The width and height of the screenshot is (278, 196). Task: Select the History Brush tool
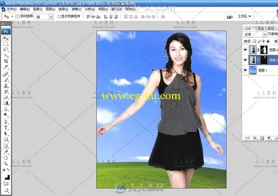[6, 91]
